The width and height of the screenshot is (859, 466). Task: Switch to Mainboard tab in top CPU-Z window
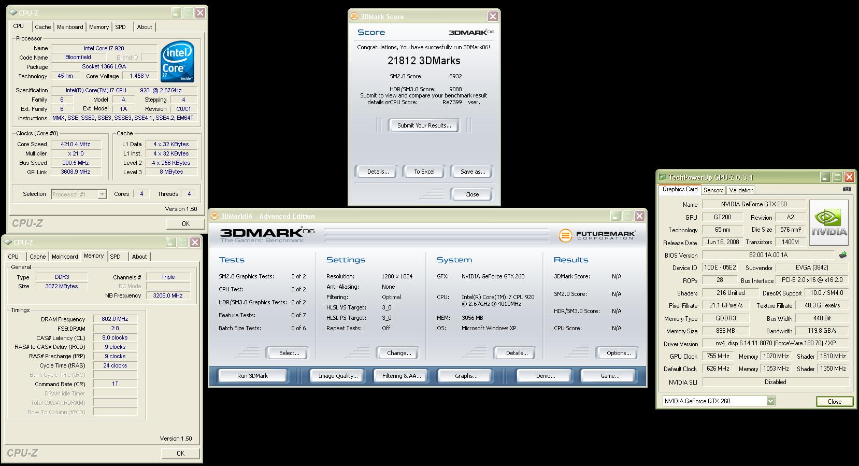[70, 27]
